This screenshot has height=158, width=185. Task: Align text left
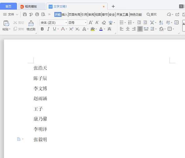click(121, 29)
